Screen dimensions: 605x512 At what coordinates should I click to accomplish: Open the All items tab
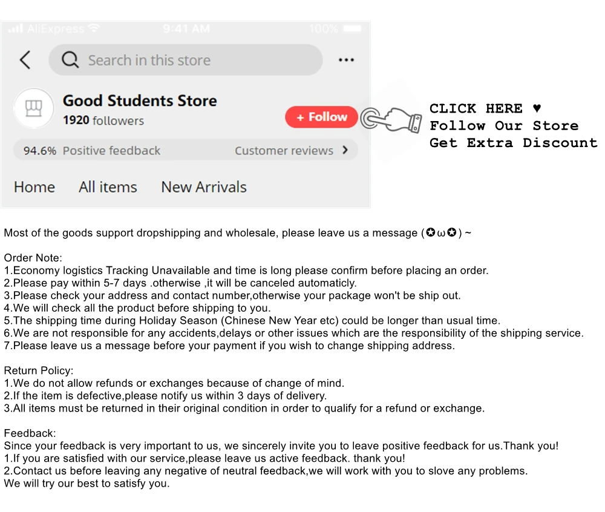click(108, 187)
